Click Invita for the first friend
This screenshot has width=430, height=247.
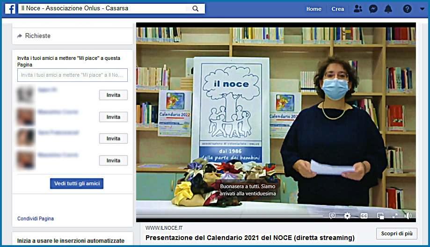click(x=113, y=95)
